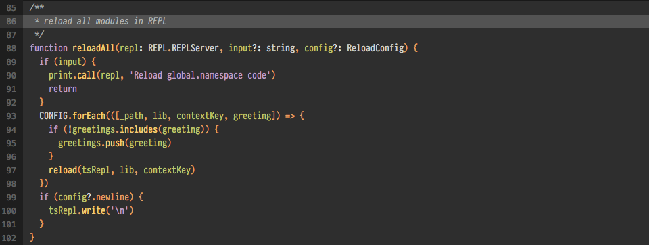Screen dimensions: 649x245
Task: Click the arrow '=>' on line 93
Action: click(x=290, y=116)
